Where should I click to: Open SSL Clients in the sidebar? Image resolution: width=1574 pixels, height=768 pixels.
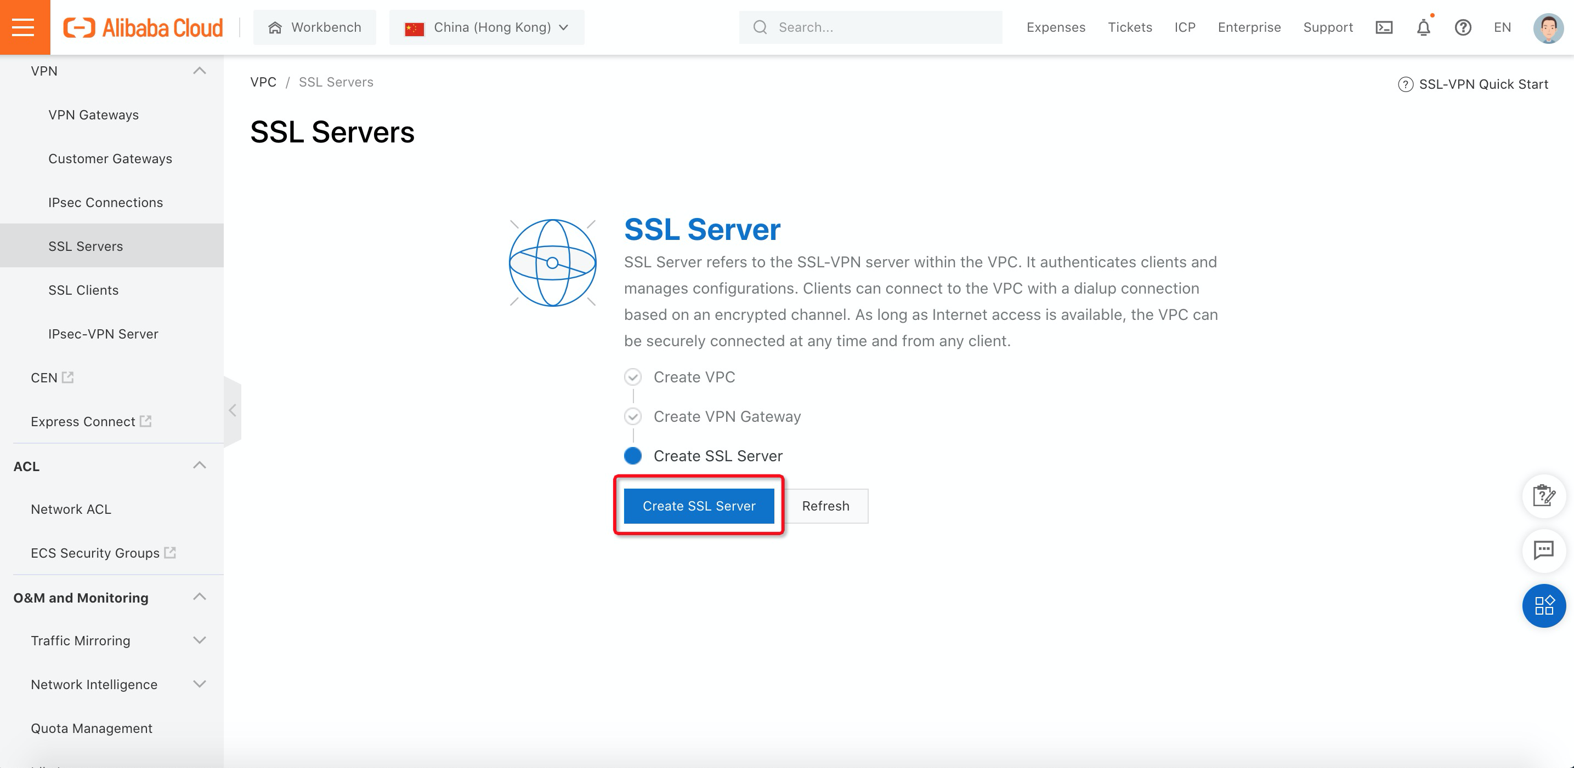(x=84, y=290)
